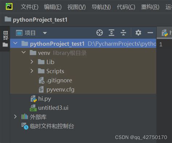Collapse the venv folder
Viewport: 172px width, 143px height.
coord(24,52)
